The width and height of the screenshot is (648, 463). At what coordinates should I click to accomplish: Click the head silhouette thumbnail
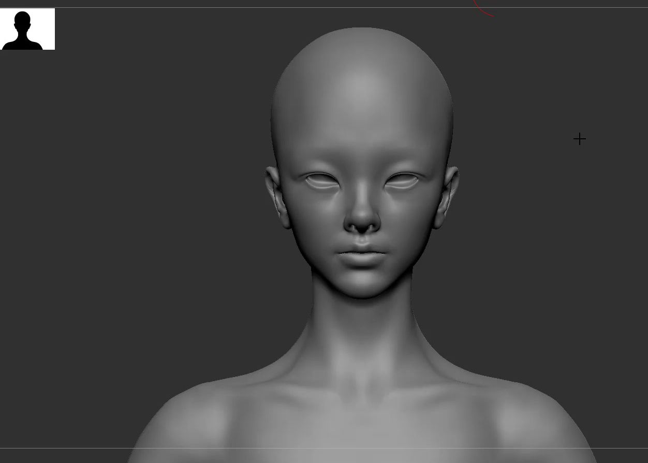coord(27,29)
